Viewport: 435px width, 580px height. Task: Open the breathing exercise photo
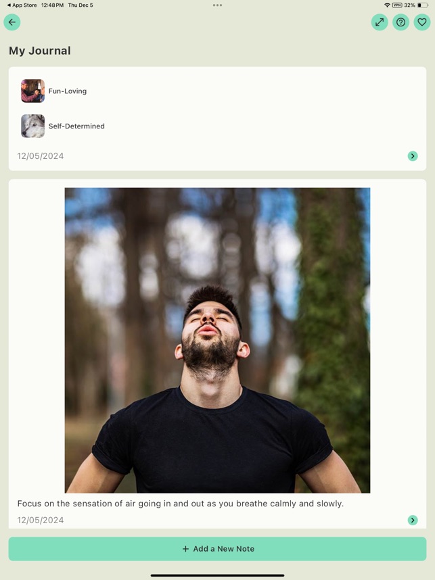[x=217, y=340]
